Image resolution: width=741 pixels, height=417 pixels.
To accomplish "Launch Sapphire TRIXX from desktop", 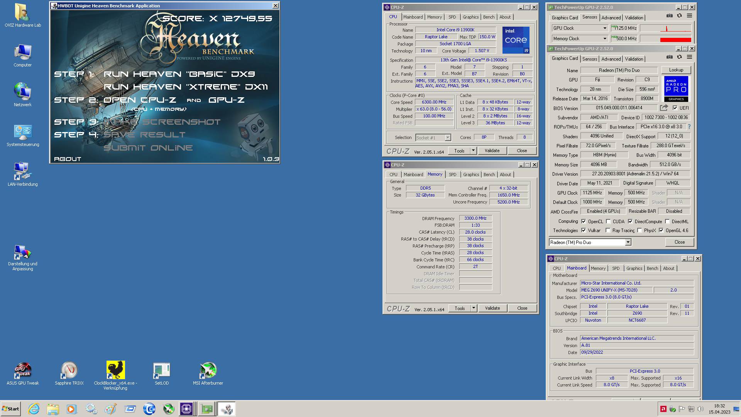I will [x=69, y=374].
